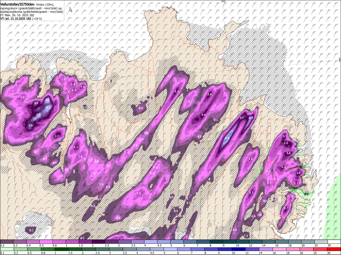This screenshot has width=341, height=255.
Task: Click the dark purple 0.2–0.3 swatch in upper legend
Action: (7, 242)
